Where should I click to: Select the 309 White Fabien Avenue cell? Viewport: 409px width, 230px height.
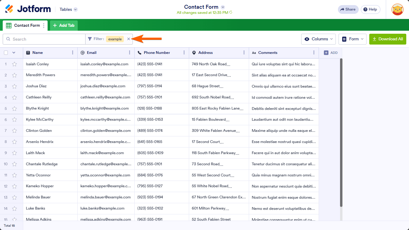pyautogui.click(x=219, y=131)
